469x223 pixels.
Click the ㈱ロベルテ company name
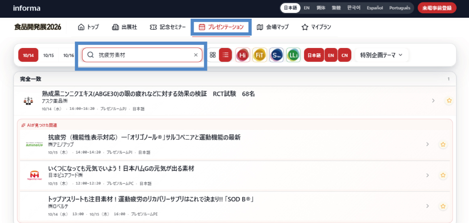58,206
